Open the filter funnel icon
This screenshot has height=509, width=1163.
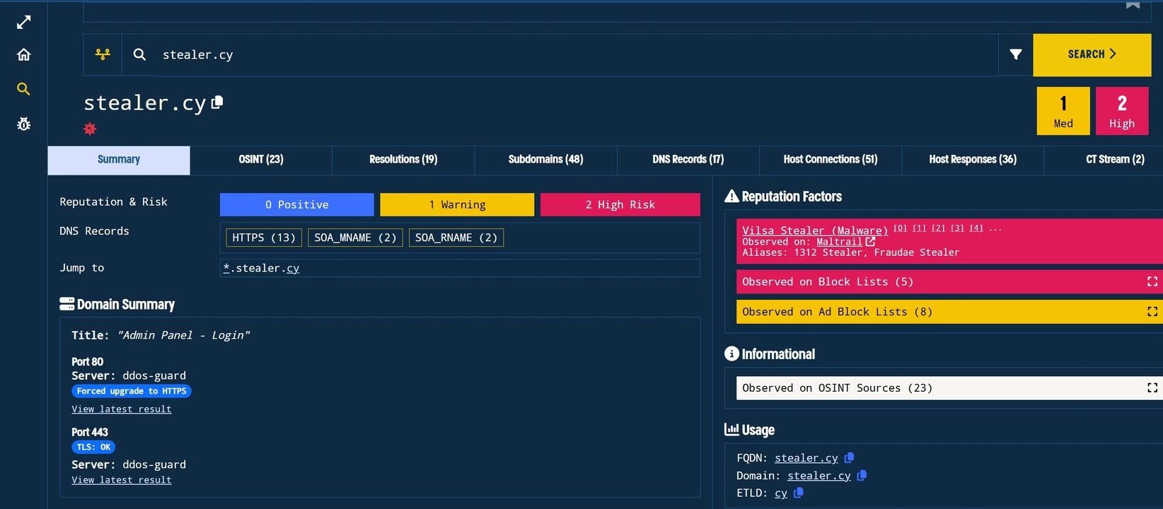pos(1015,54)
